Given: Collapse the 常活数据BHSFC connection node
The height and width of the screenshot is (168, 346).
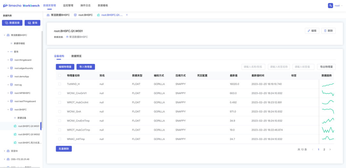Looking at the screenshot, I should coord(4,35).
